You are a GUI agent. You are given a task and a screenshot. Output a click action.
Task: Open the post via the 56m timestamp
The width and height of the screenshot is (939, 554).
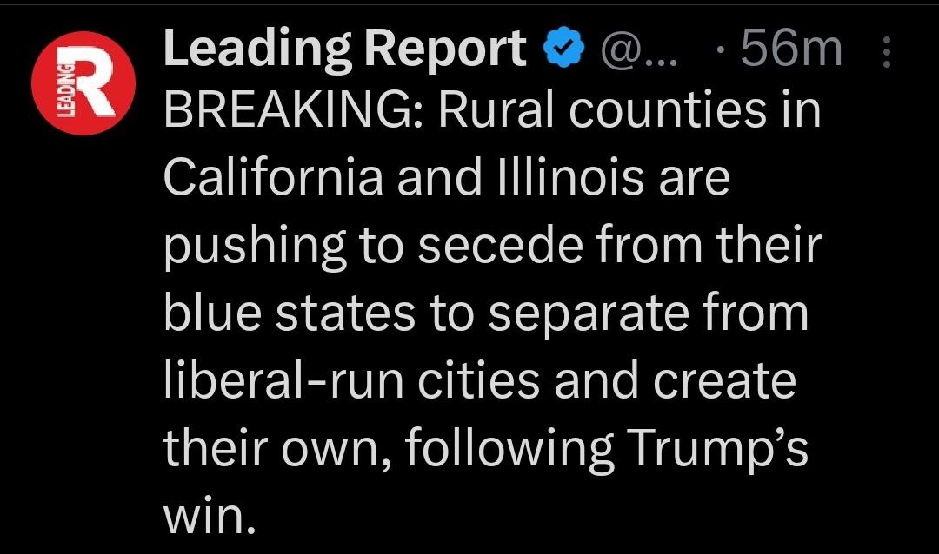790,49
